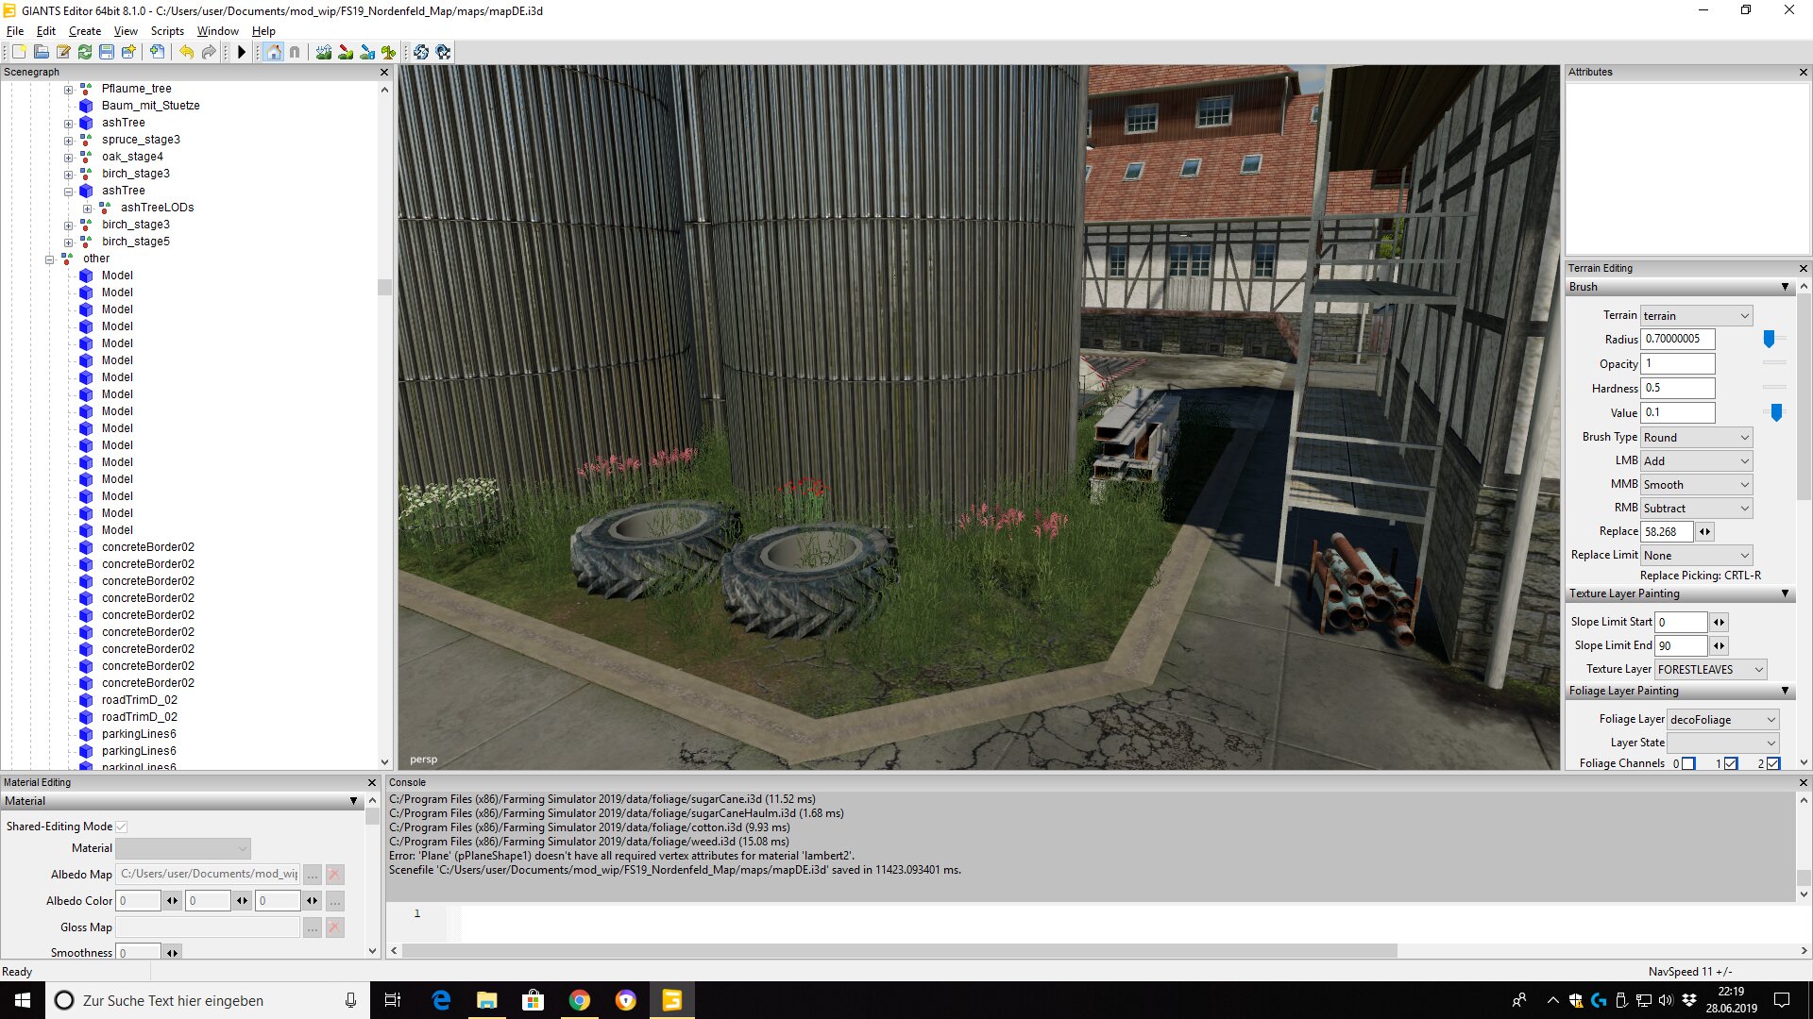Click the Save scene floppy icon

107,52
